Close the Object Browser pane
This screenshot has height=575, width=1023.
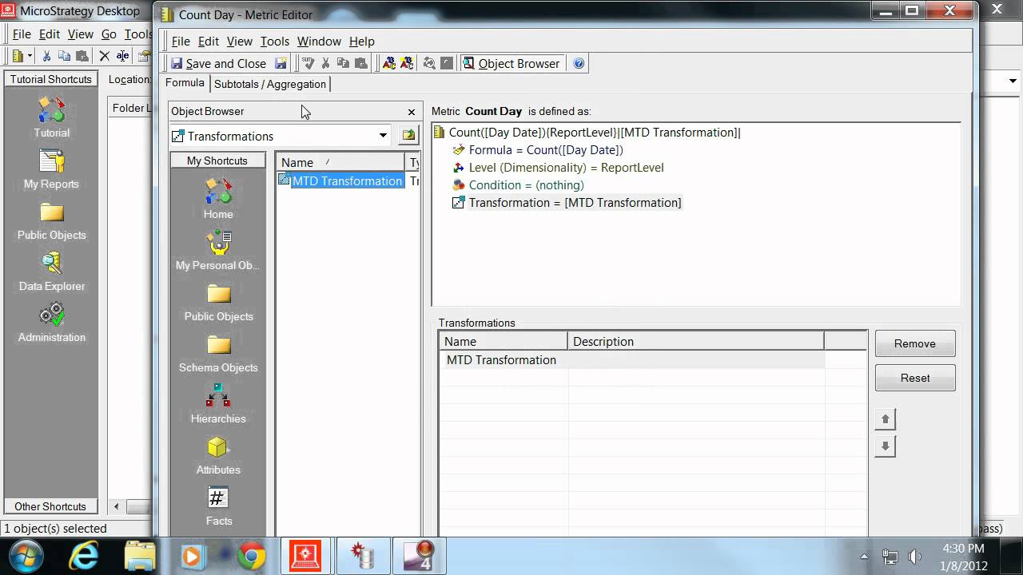tap(412, 112)
